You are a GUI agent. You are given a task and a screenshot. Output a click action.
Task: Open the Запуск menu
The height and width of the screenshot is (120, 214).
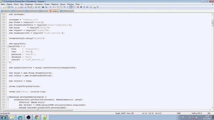pos(63,4)
